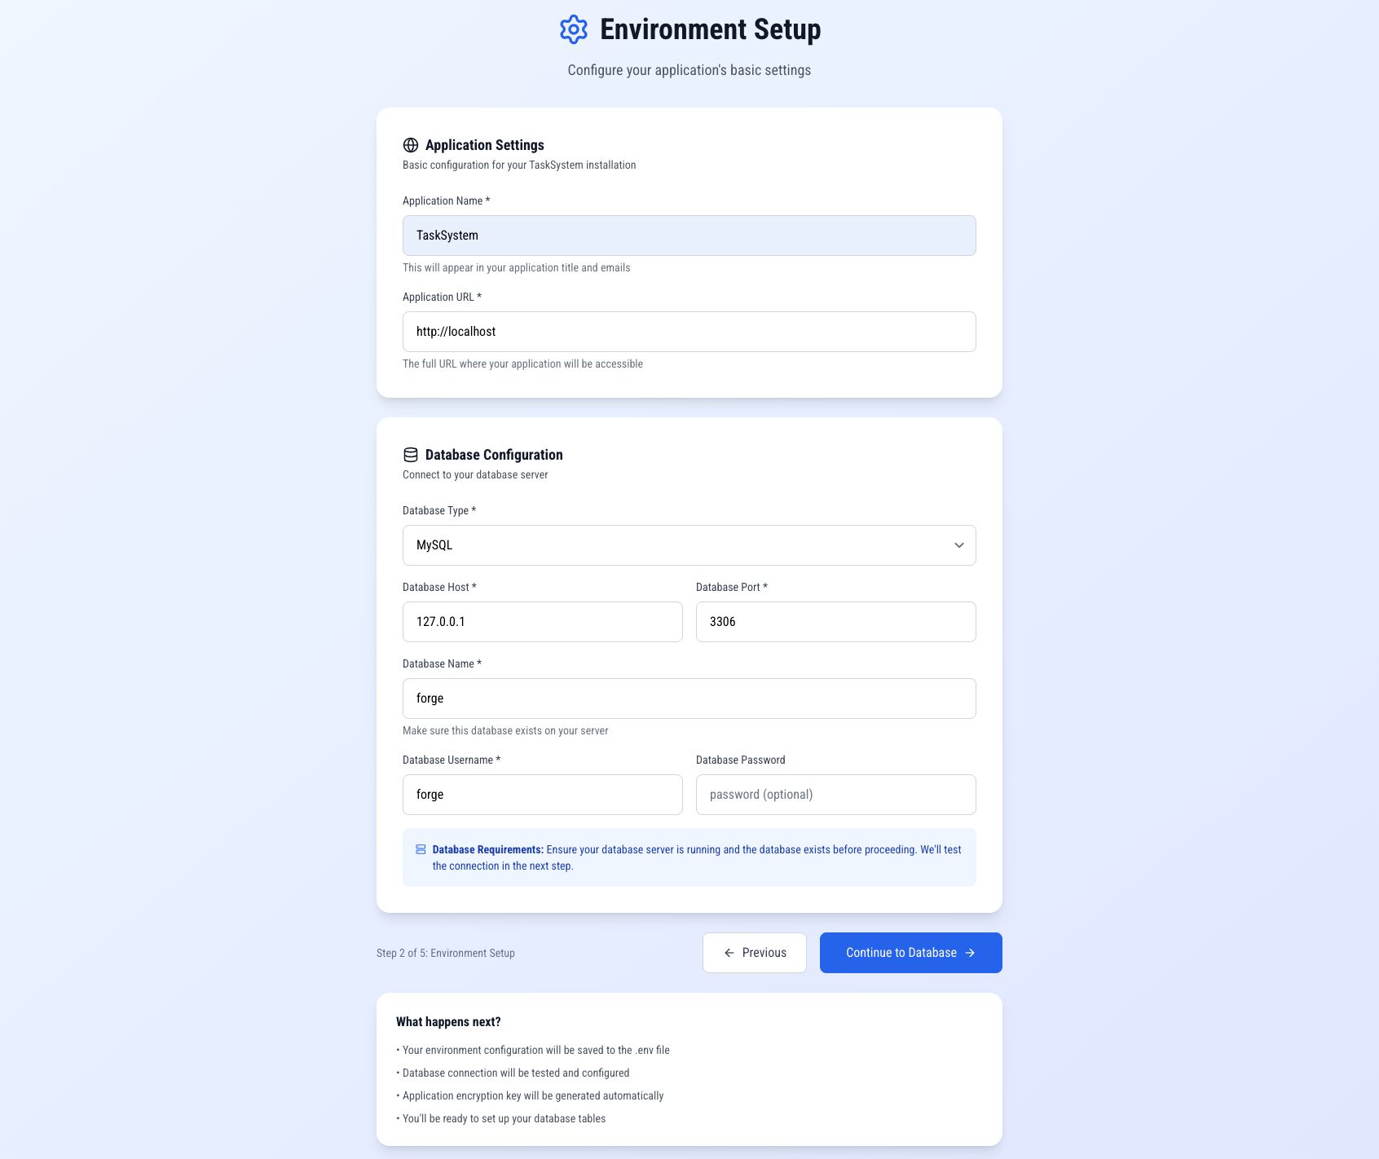Focus the Application Name field

[x=689, y=236]
